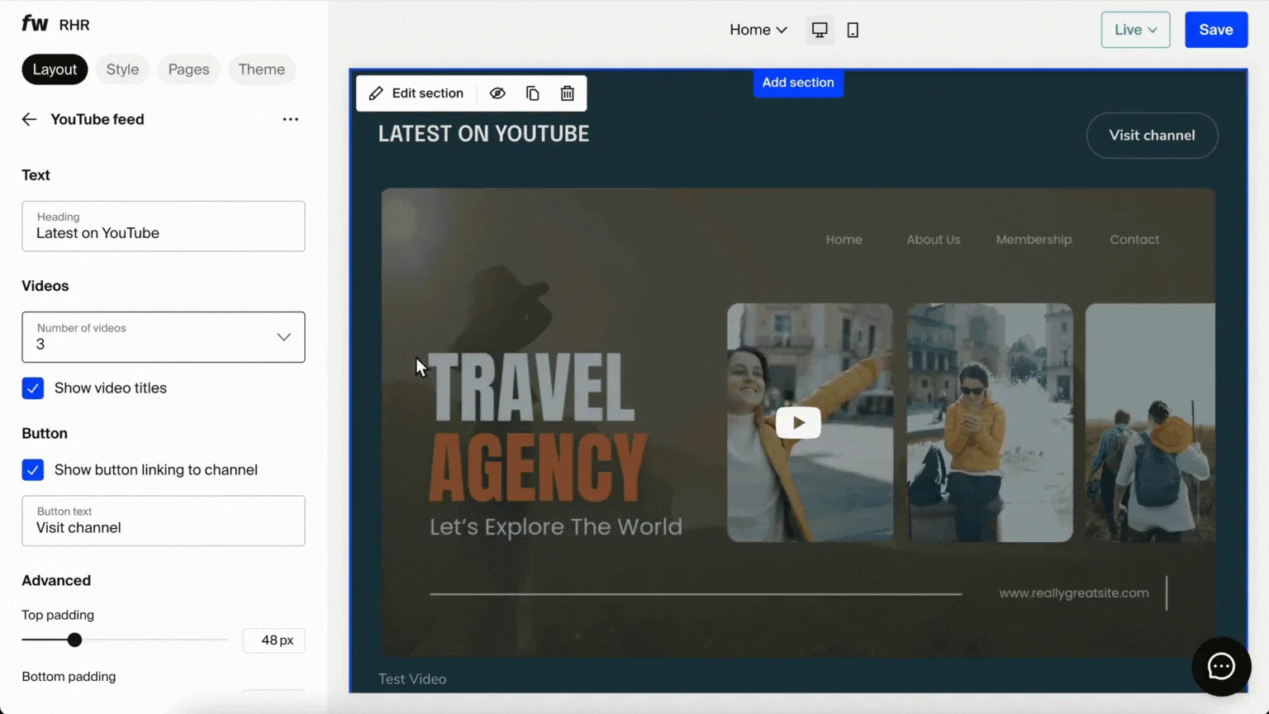Click the Heading text field
This screenshot has height=714, width=1269.
164,226
